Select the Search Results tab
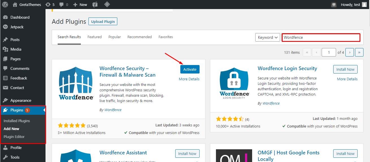The width and height of the screenshot is (370, 162). coord(69,37)
